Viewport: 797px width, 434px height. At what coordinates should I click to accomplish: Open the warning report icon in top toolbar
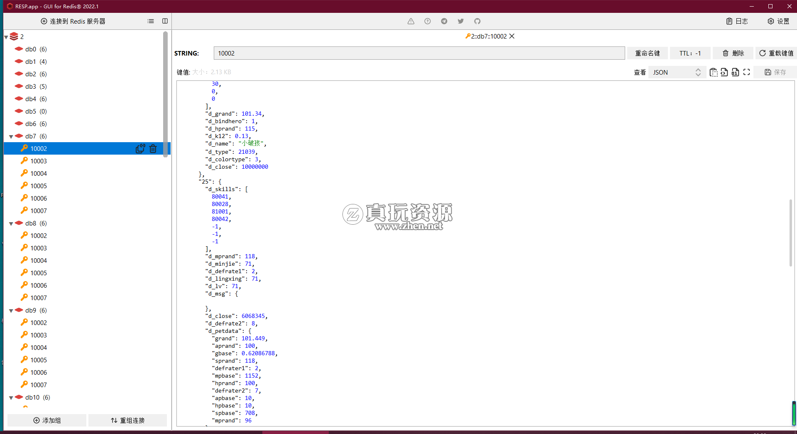(411, 21)
